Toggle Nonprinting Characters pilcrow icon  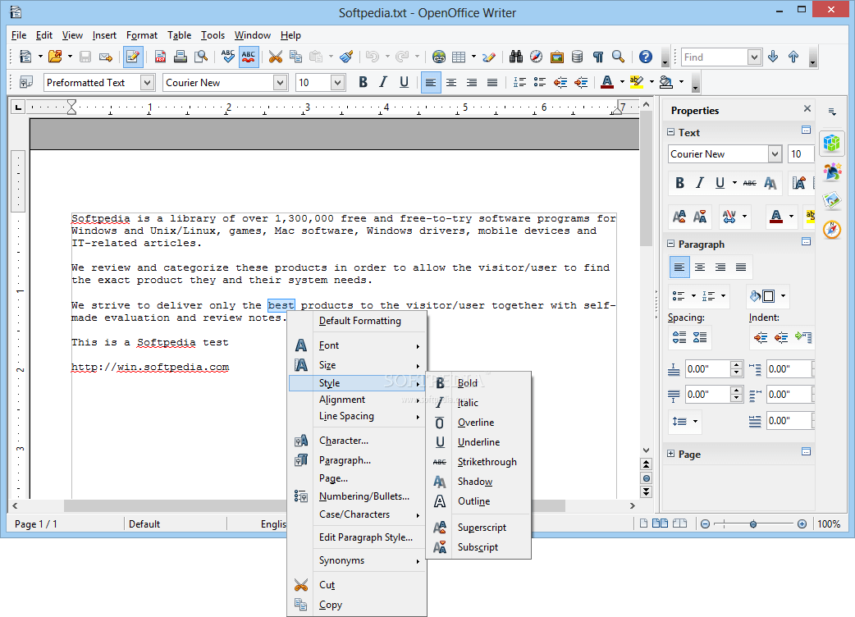click(x=597, y=57)
